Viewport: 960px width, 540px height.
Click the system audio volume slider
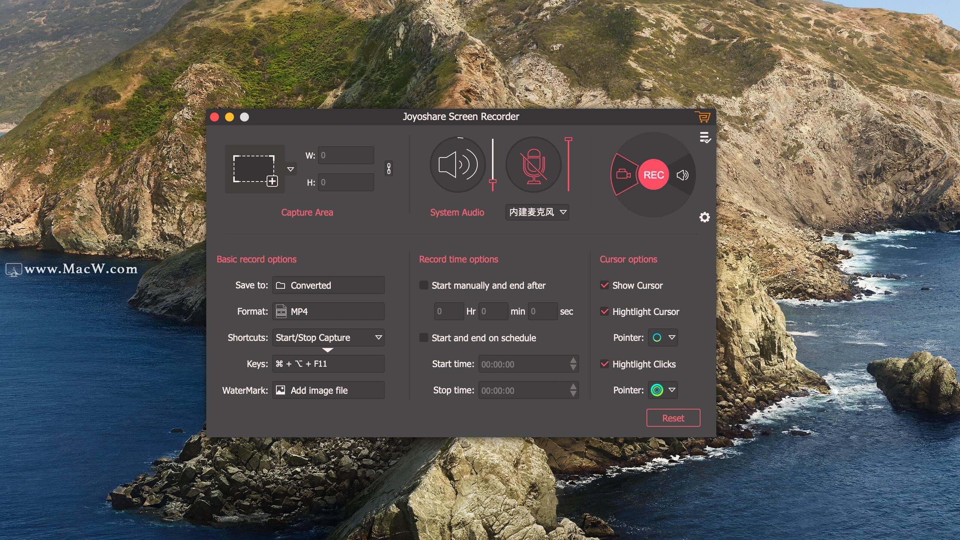tap(493, 165)
